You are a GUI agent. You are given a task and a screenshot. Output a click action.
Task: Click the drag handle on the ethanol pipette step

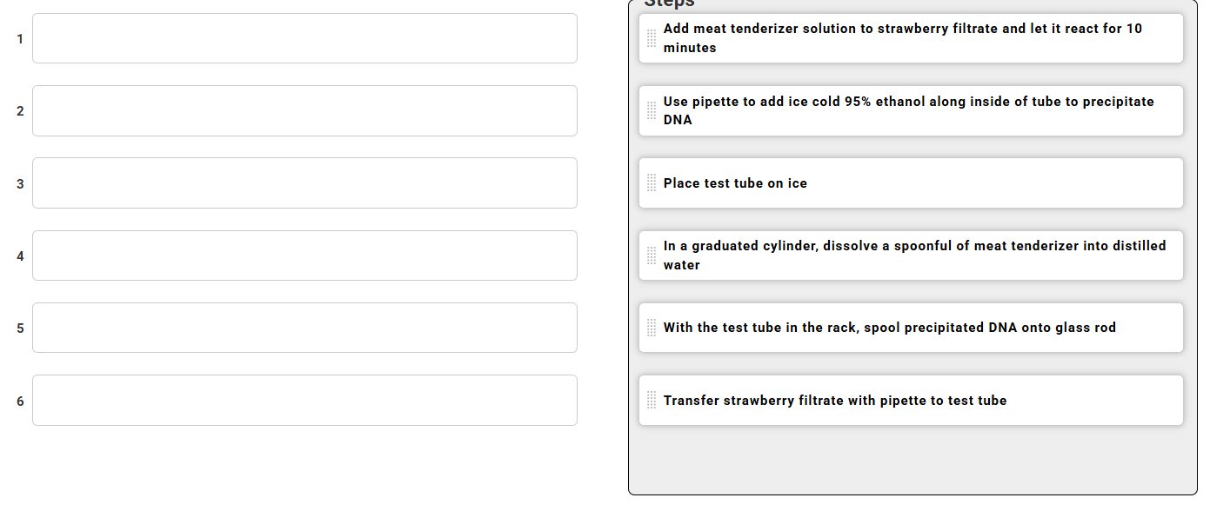(x=651, y=110)
